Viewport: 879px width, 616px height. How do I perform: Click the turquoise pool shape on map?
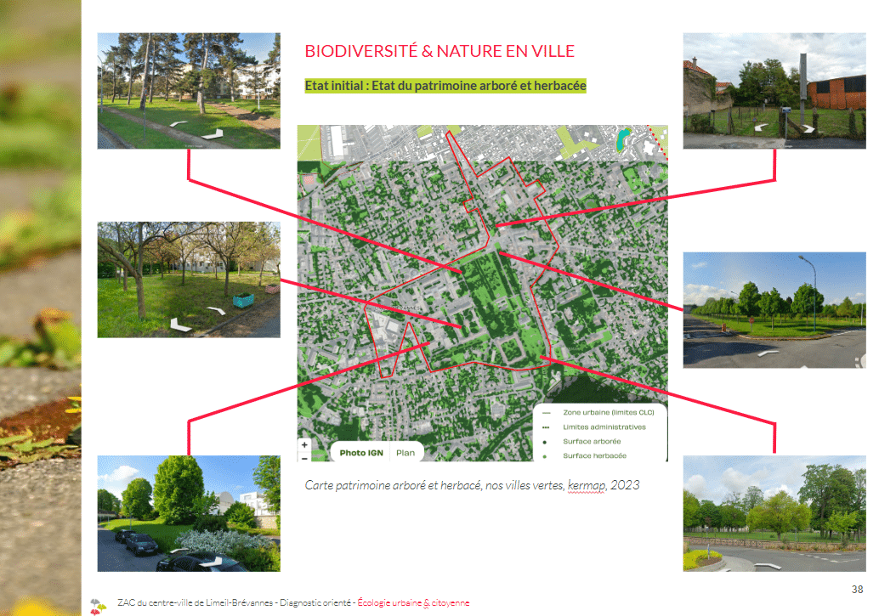(x=625, y=137)
